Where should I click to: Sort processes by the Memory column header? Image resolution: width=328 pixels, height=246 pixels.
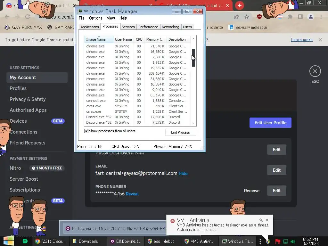point(155,39)
